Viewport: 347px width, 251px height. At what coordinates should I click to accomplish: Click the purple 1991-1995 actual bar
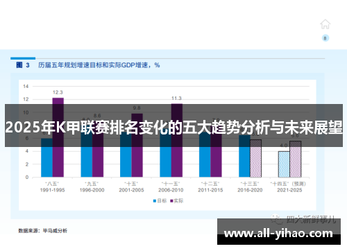pos(58,137)
